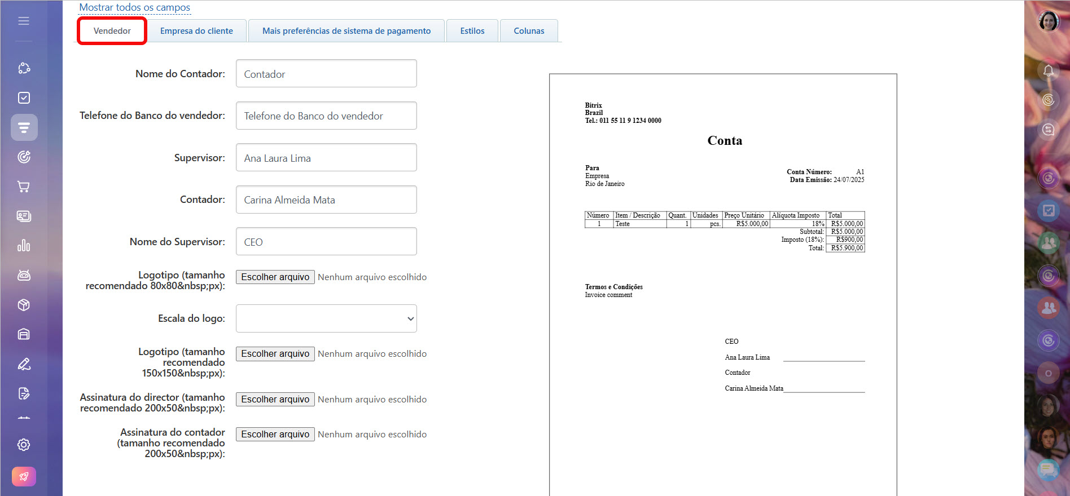Open the shopping cart icon
The height and width of the screenshot is (496, 1070).
coord(24,187)
